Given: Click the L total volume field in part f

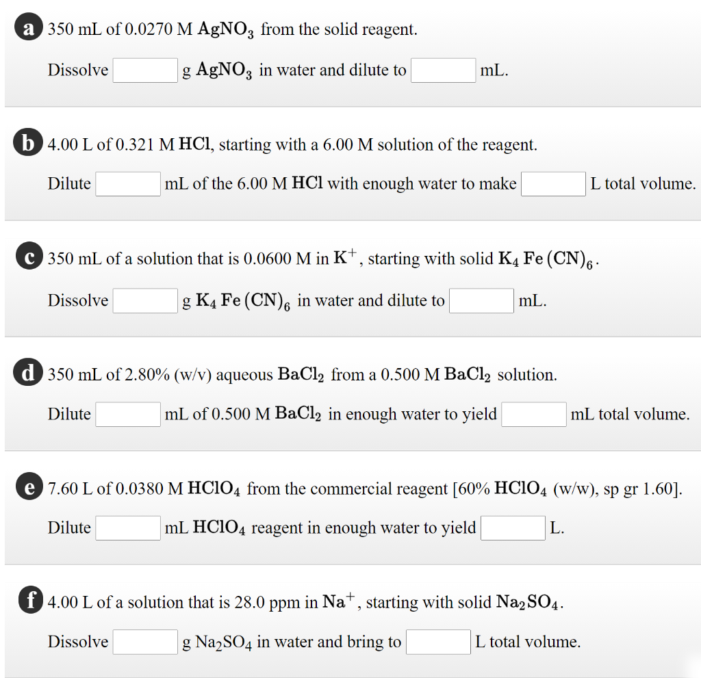Looking at the screenshot, I should [438, 642].
